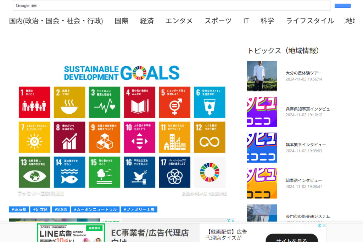Image resolution: width=363 pixels, height=242 pixels.
Task: Click the Google custom search input field
Action: pyautogui.click(x=172, y=6)
